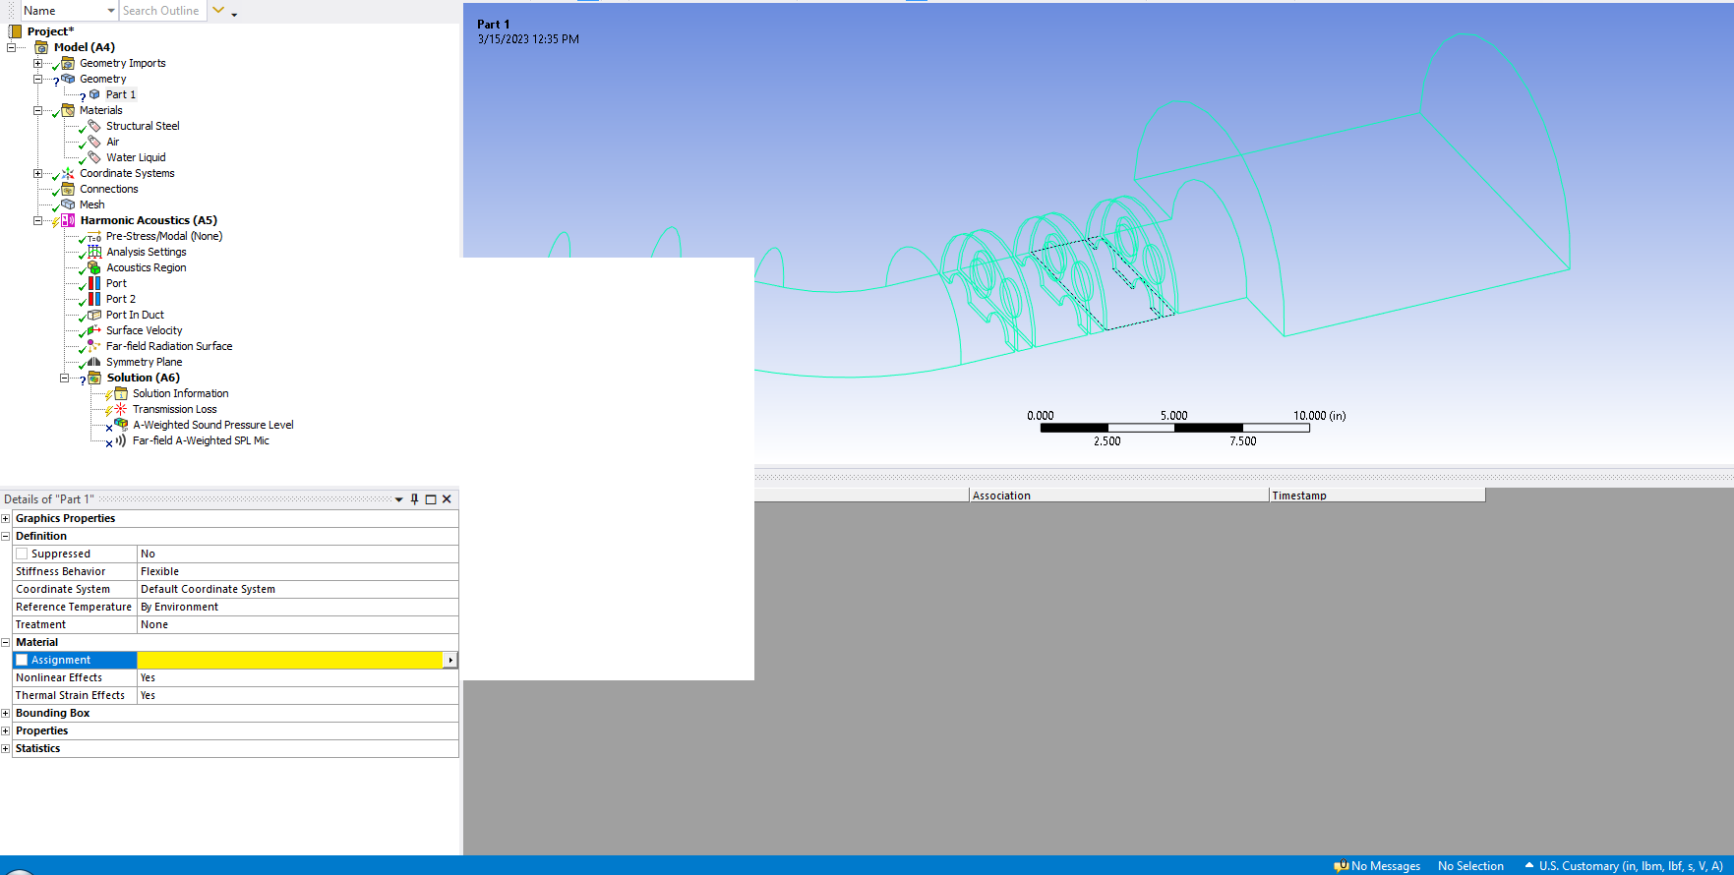Screen dimensions: 1734x875
Task: Collapse the Materials tree node
Action: 38,110
